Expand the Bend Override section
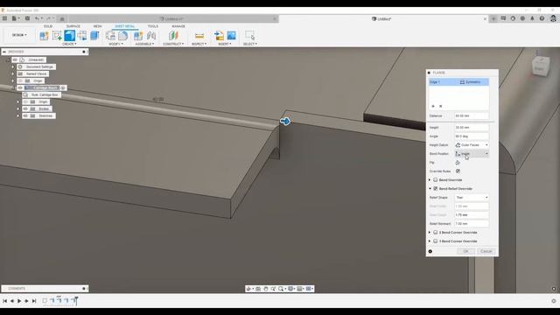The width and height of the screenshot is (560, 315). pos(430,179)
